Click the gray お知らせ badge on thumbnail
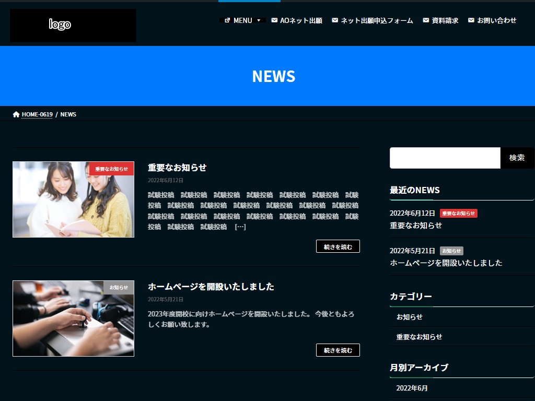 pyautogui.click(x=119, y=287)
